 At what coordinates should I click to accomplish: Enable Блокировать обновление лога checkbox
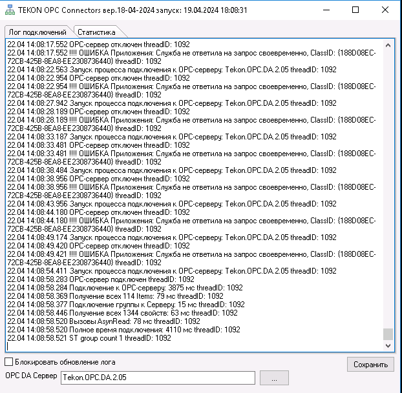click(9, 361)
